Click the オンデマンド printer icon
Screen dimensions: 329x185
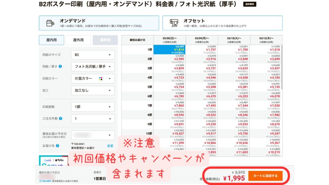coord(50,22)
